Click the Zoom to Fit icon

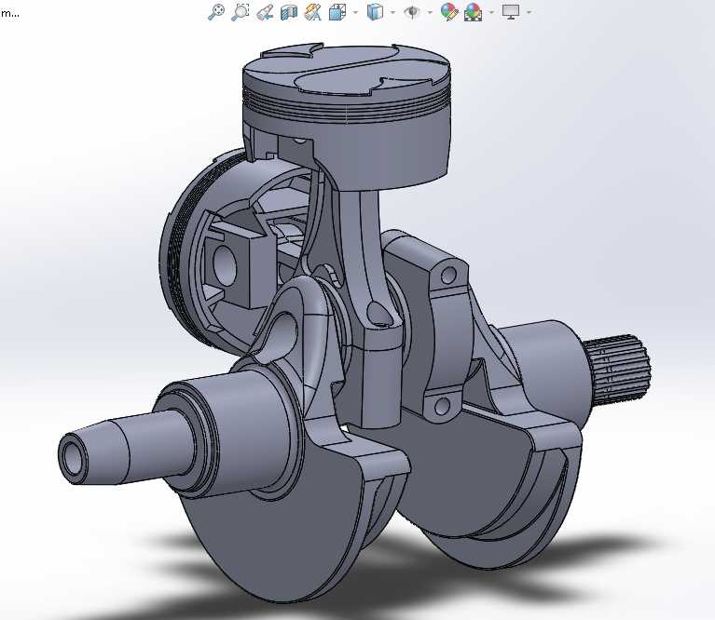(x=216, y=12)
